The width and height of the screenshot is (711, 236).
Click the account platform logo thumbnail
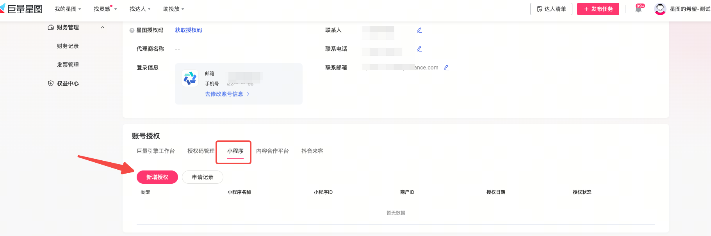[190, 78]
